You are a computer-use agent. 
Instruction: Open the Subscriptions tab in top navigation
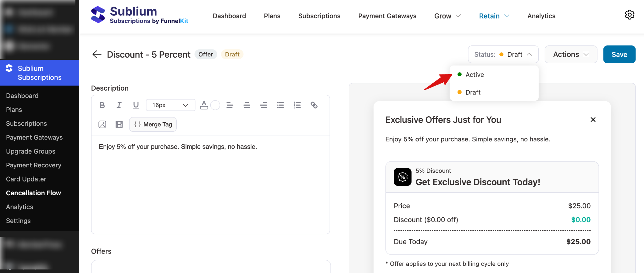(319, 16)
